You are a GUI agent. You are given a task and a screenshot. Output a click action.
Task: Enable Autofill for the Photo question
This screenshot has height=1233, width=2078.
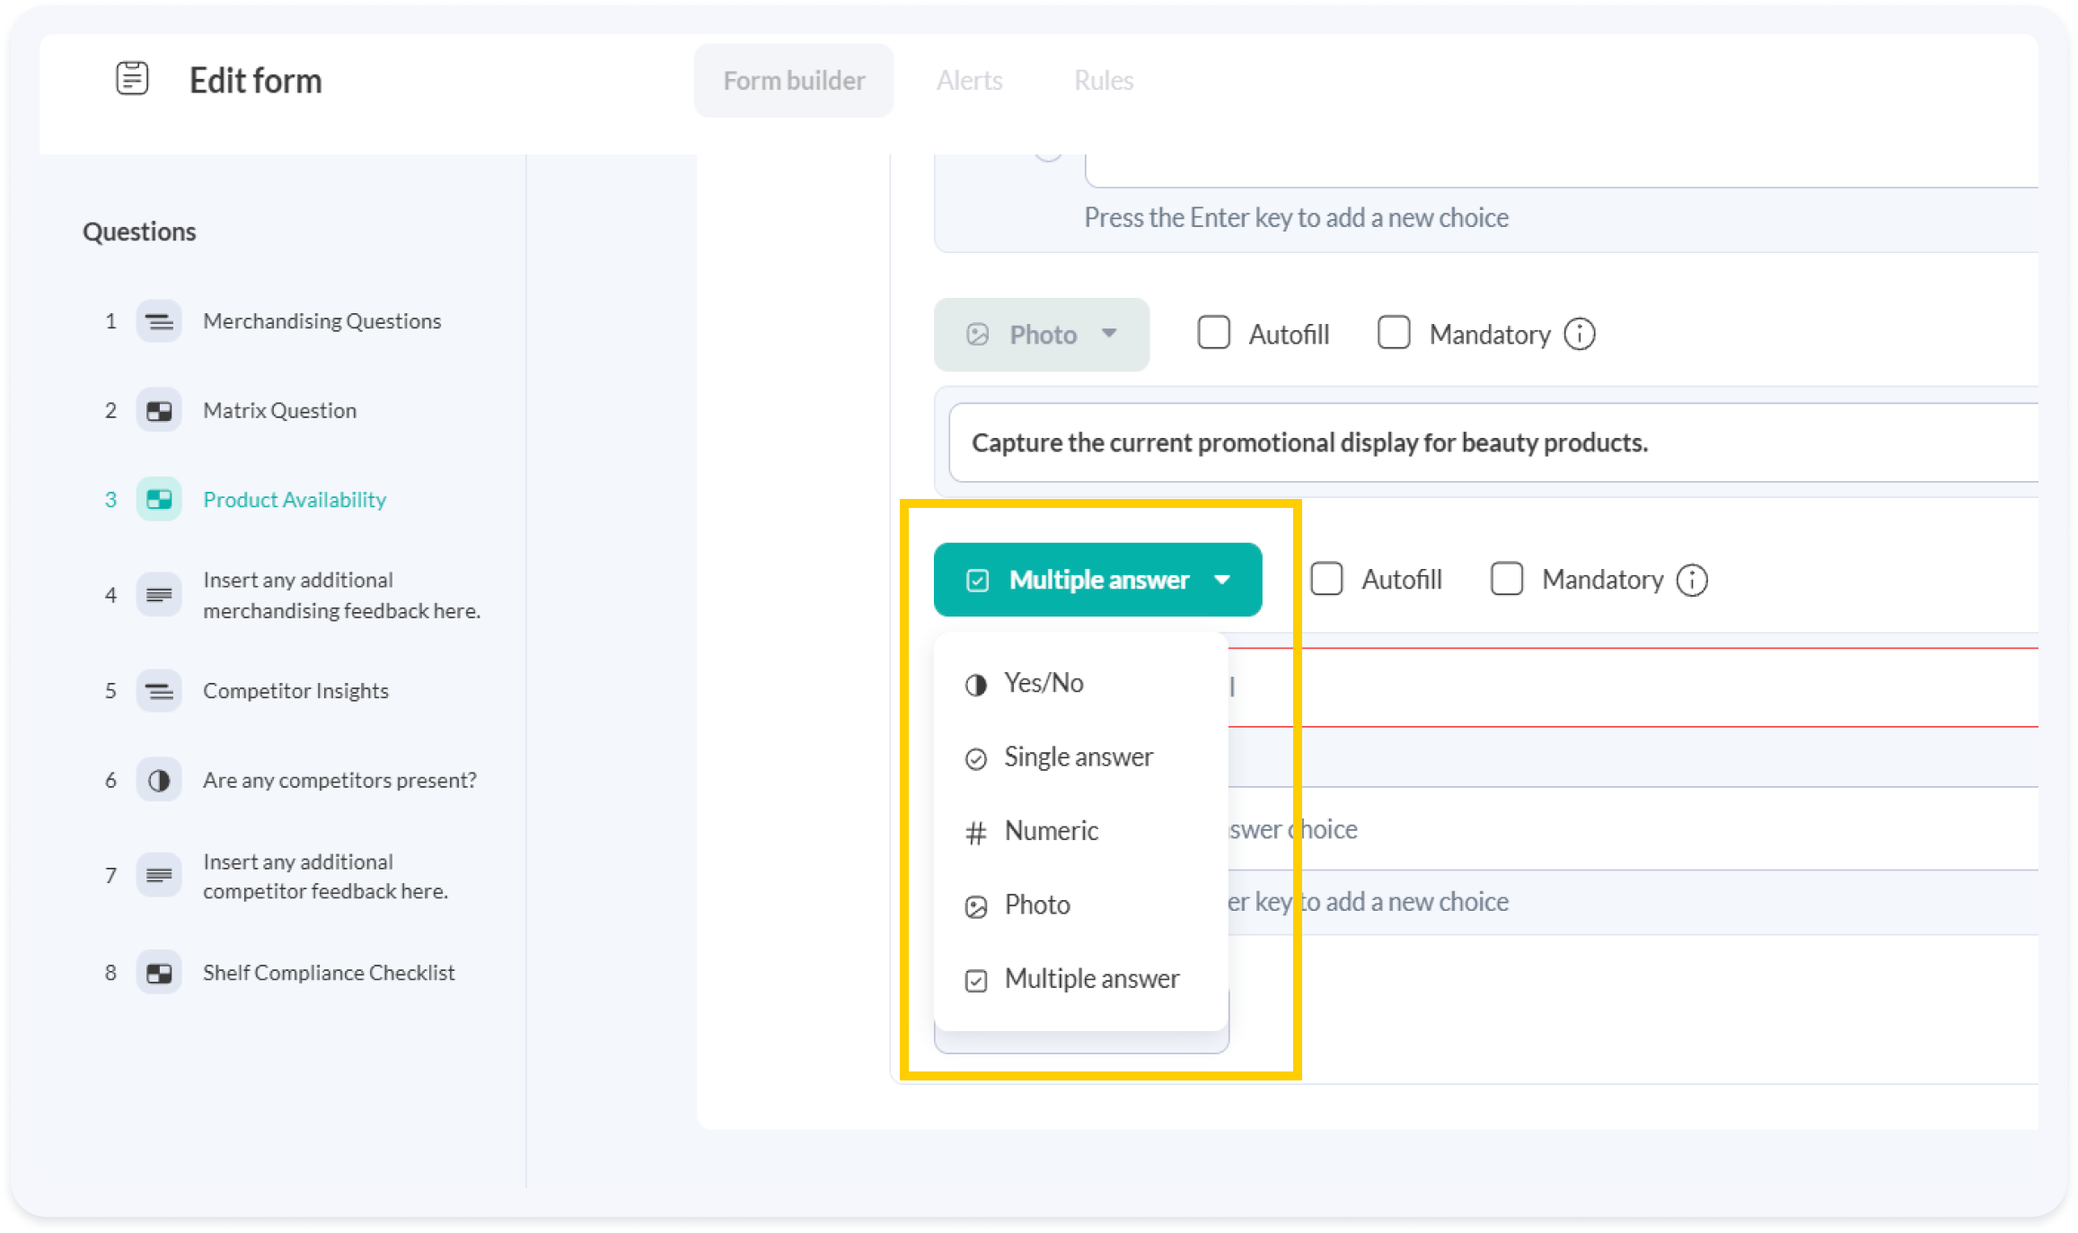[1213, 333]
